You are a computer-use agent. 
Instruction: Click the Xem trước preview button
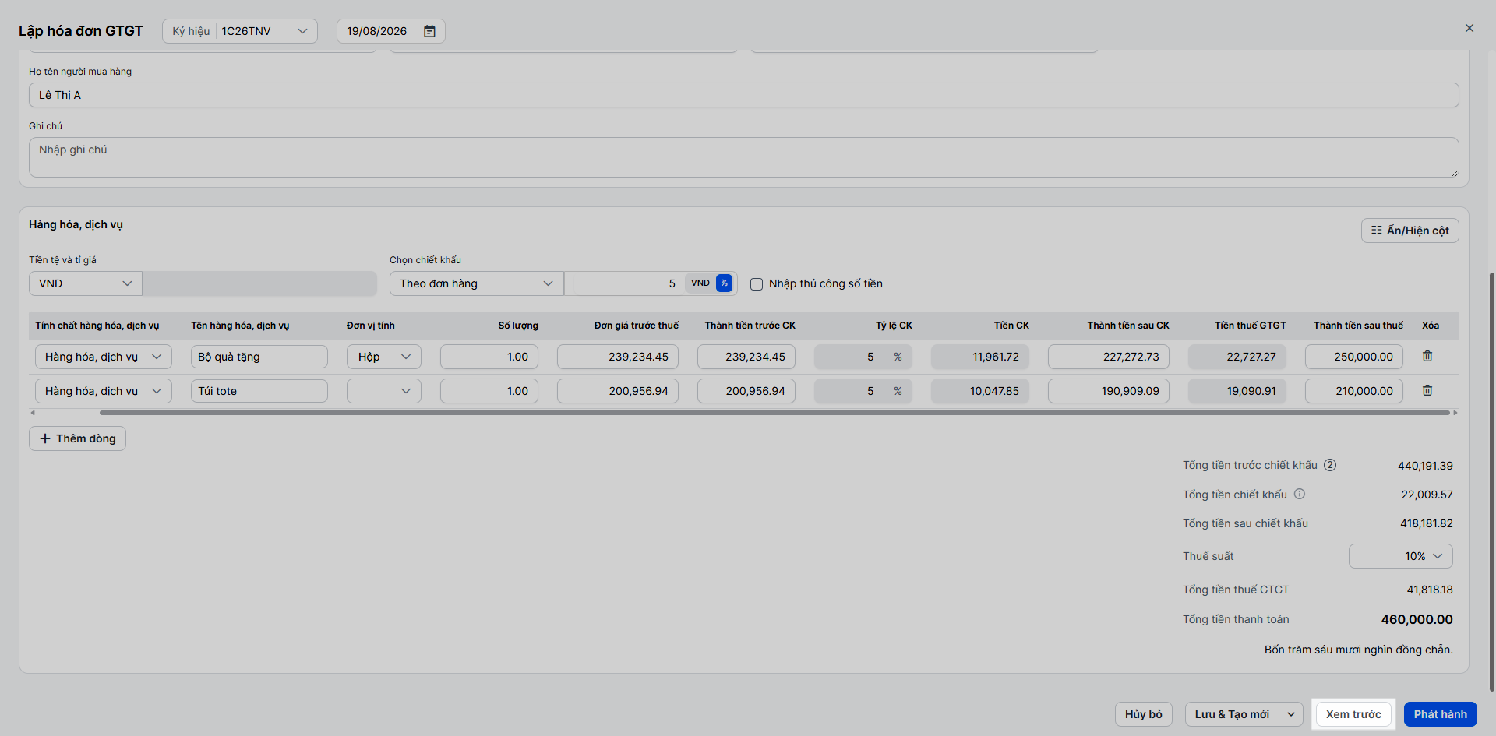[x=1353, y=714]
